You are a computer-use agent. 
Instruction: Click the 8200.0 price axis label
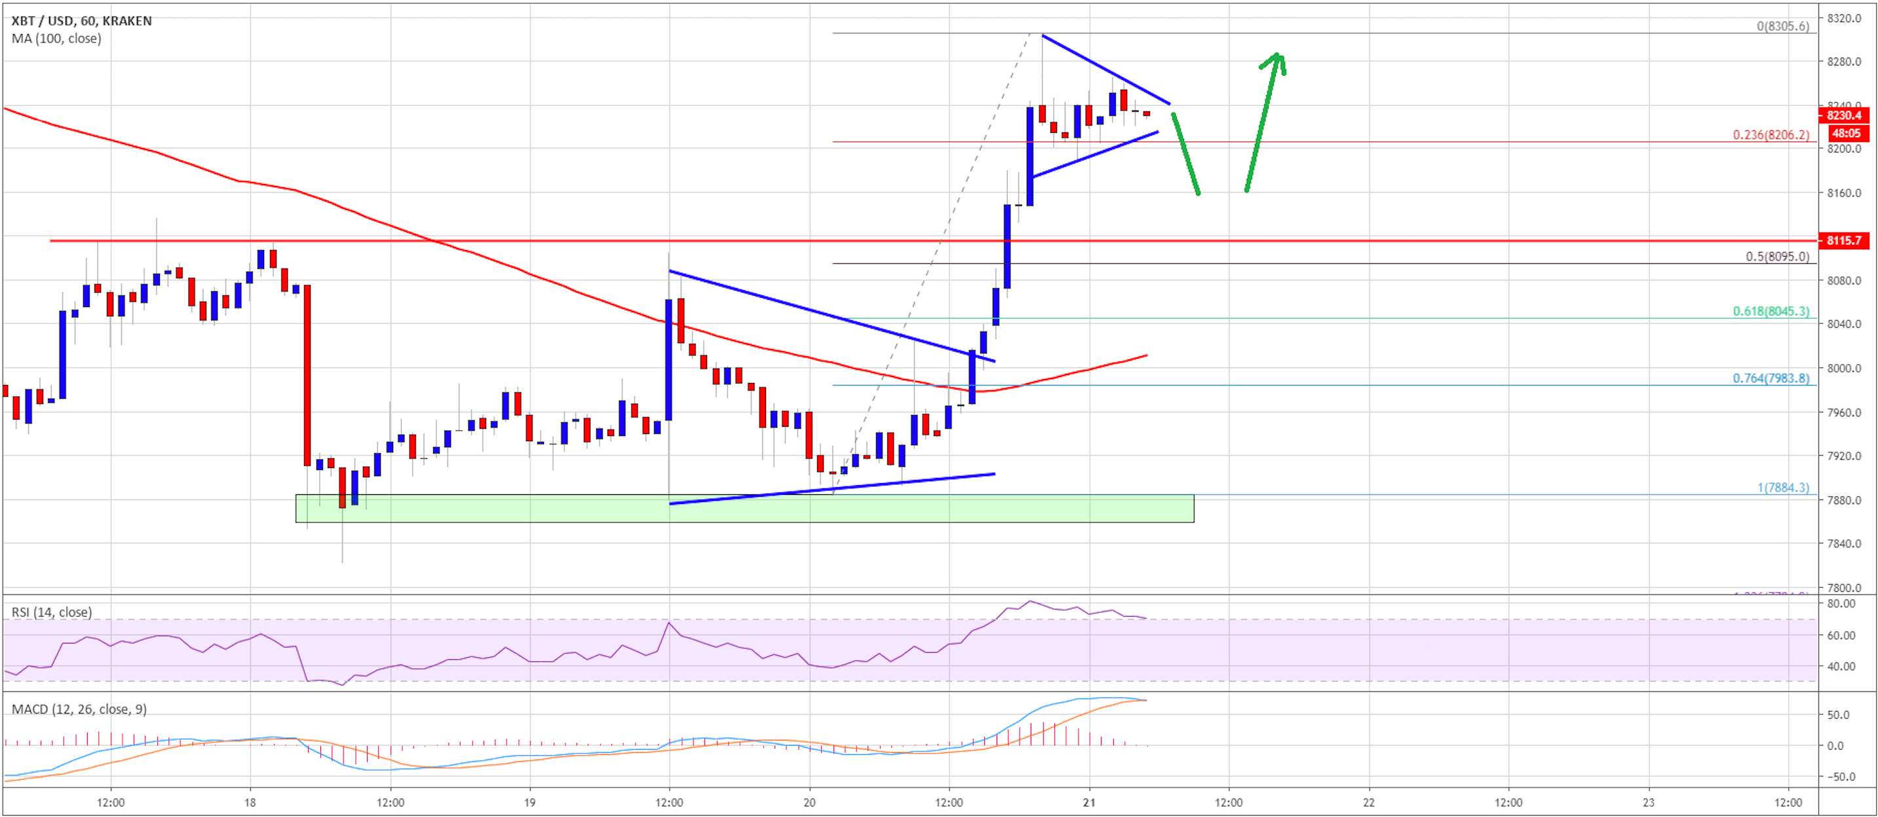[1845, 149]
